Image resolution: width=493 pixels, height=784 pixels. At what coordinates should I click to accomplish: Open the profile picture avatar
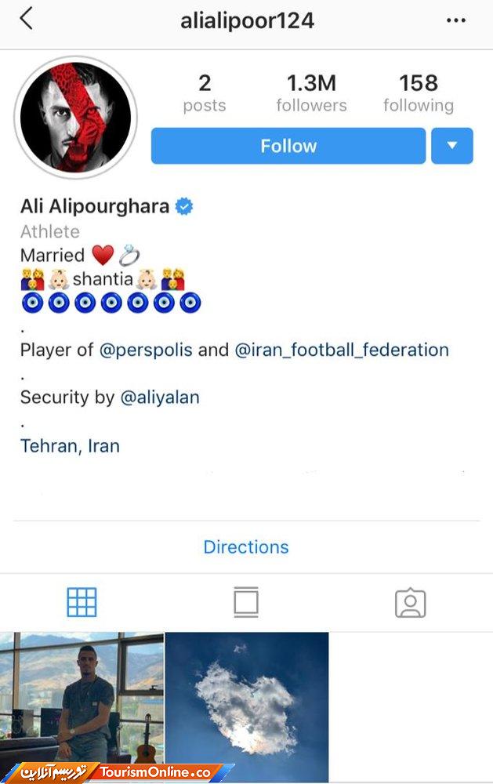tap(75, 118)
